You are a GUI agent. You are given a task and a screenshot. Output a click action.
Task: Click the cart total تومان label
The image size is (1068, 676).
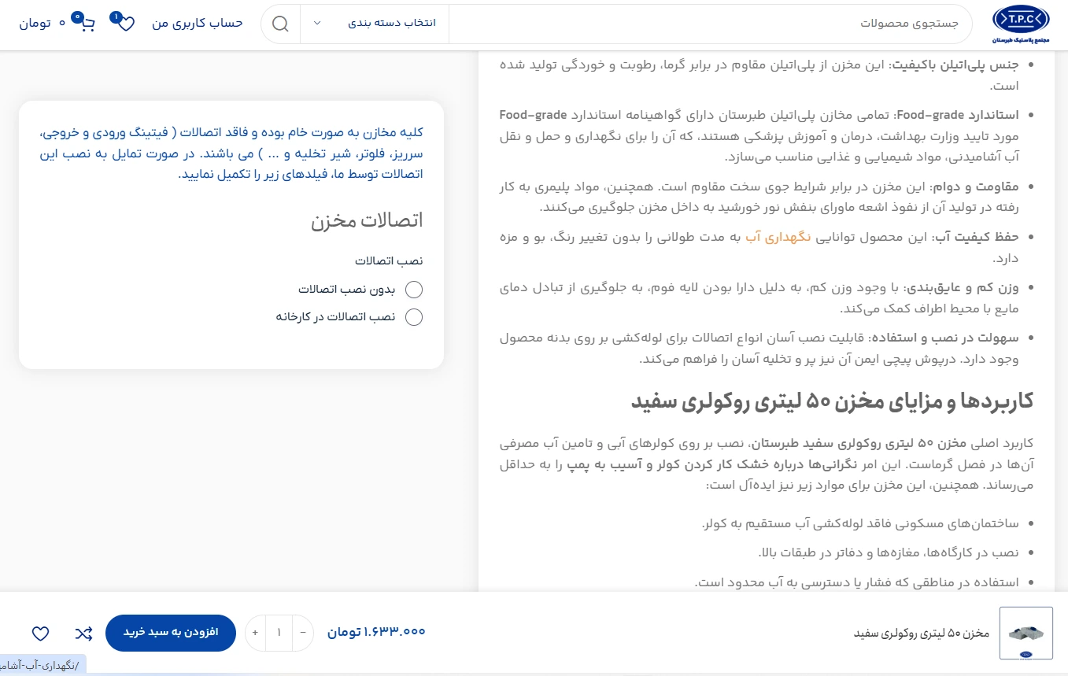(42, 24)
